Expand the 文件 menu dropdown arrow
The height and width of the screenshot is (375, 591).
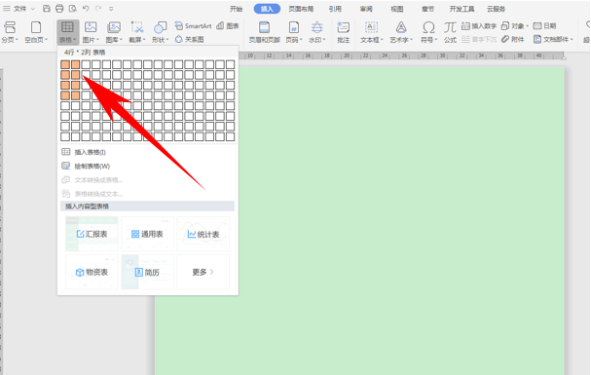coord(33,9)
